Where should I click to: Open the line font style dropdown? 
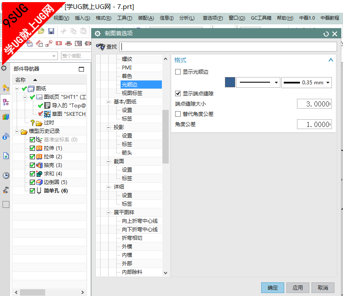point(258,83)
